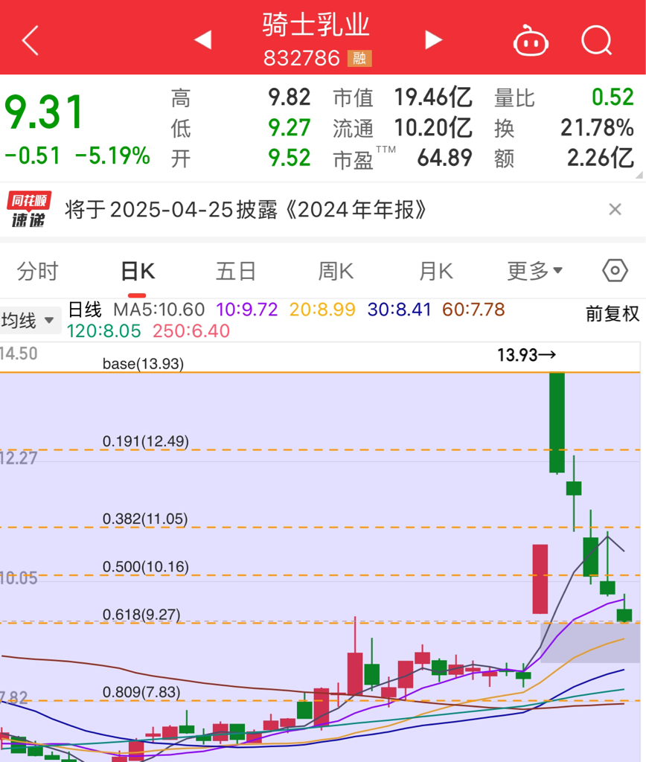Tap the pink 250:6.40 MA label
This screenshot has width=646, height=762.
point(191,331)
